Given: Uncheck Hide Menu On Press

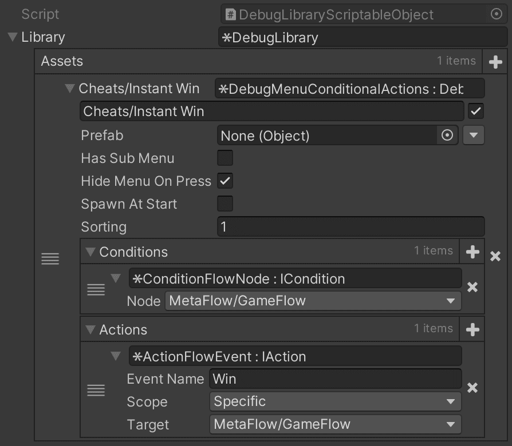Looking at the screenshot, I should click(225, 181).
